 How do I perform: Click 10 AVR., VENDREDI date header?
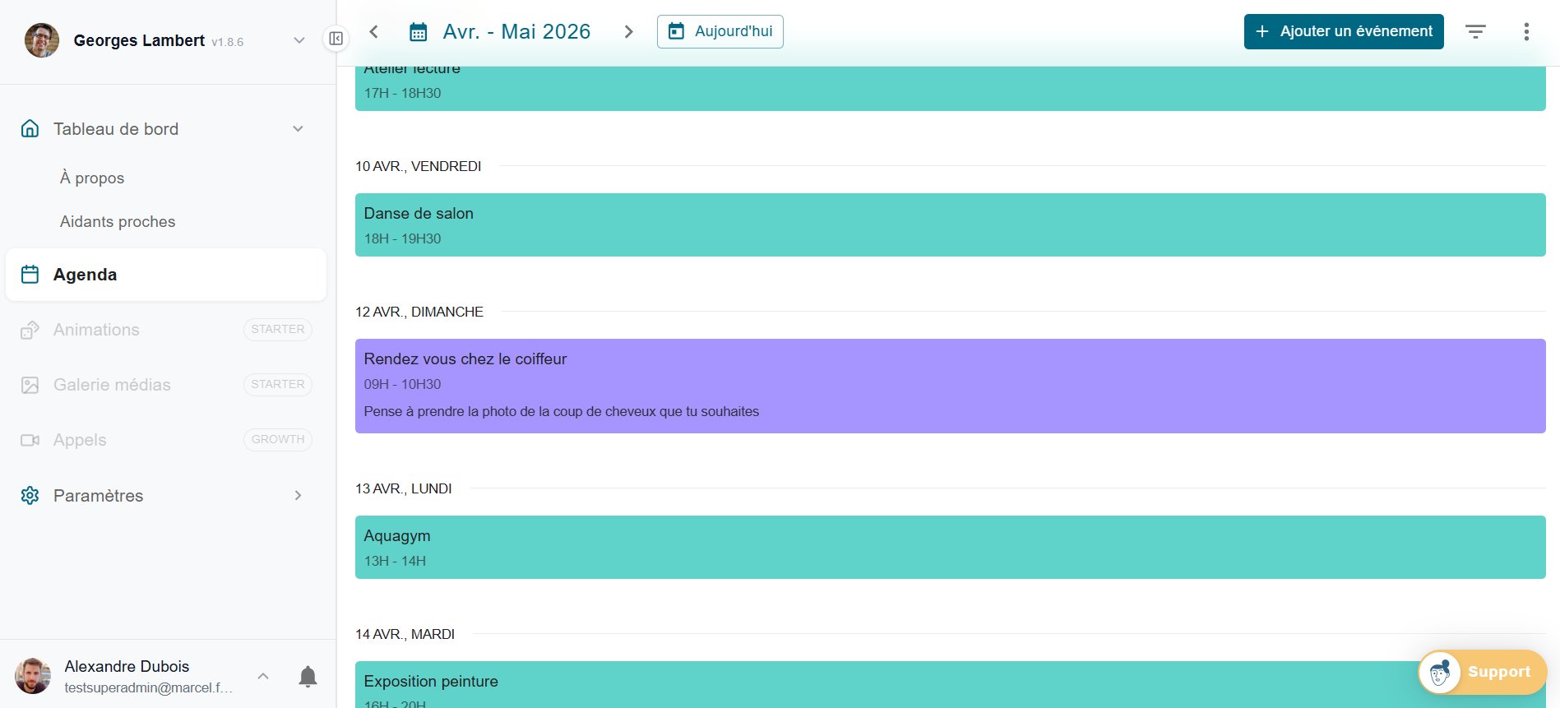click(419, 166)
